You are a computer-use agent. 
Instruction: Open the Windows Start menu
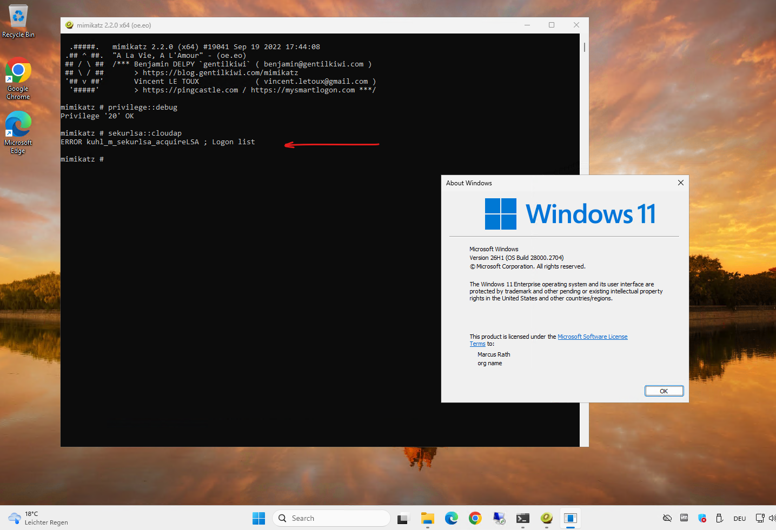[x=258, y=518]
